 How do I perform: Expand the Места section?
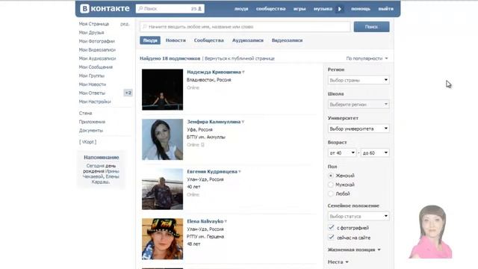pyautogui.click(x=338, y=262)
